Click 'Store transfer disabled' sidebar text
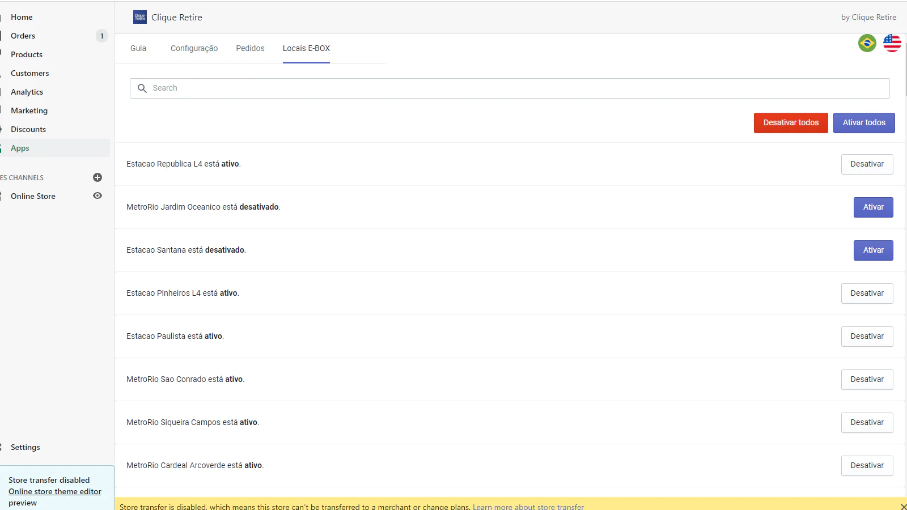907x510 pixels. (49, 480)
